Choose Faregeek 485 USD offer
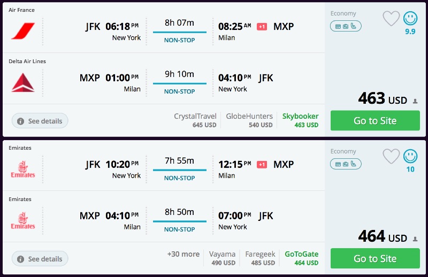This screenshot has width=428, height=277. (260, 258)
